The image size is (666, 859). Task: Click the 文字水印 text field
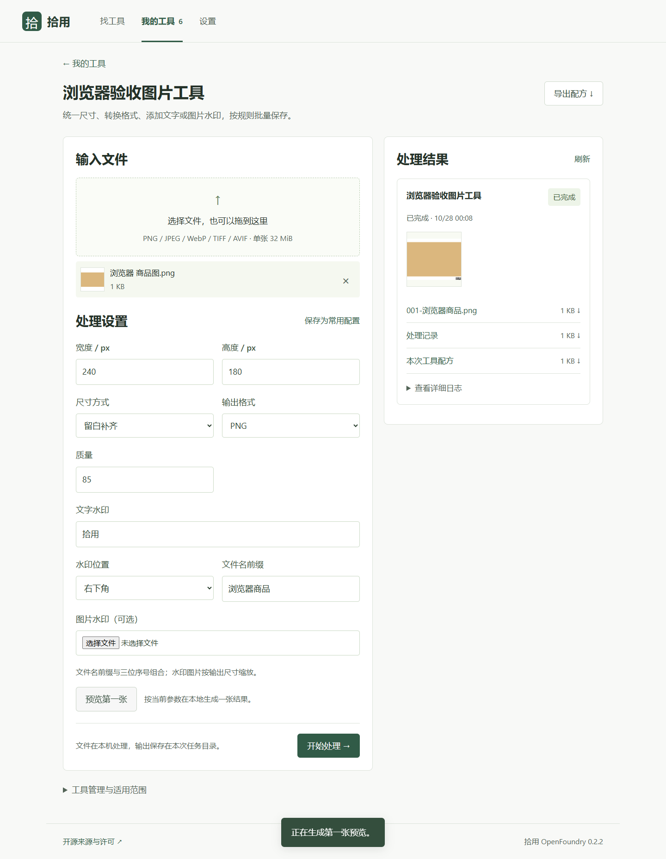tap(218, 534)
